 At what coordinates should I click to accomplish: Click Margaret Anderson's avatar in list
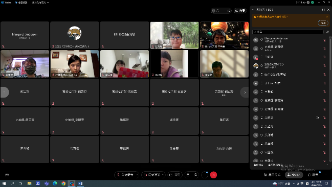click(256, 40)
